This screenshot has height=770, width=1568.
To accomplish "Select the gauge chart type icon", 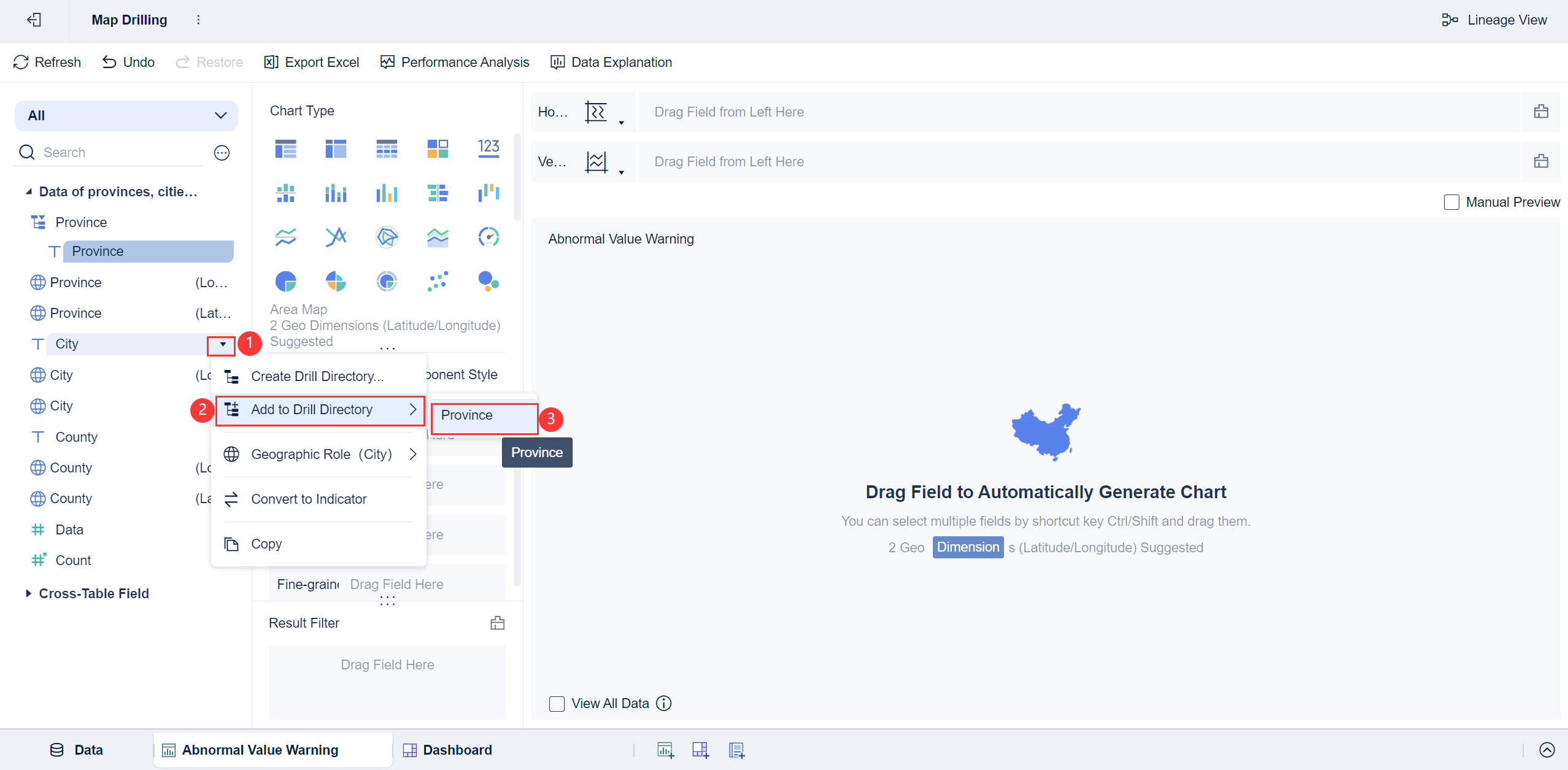I will click(489, 237).
